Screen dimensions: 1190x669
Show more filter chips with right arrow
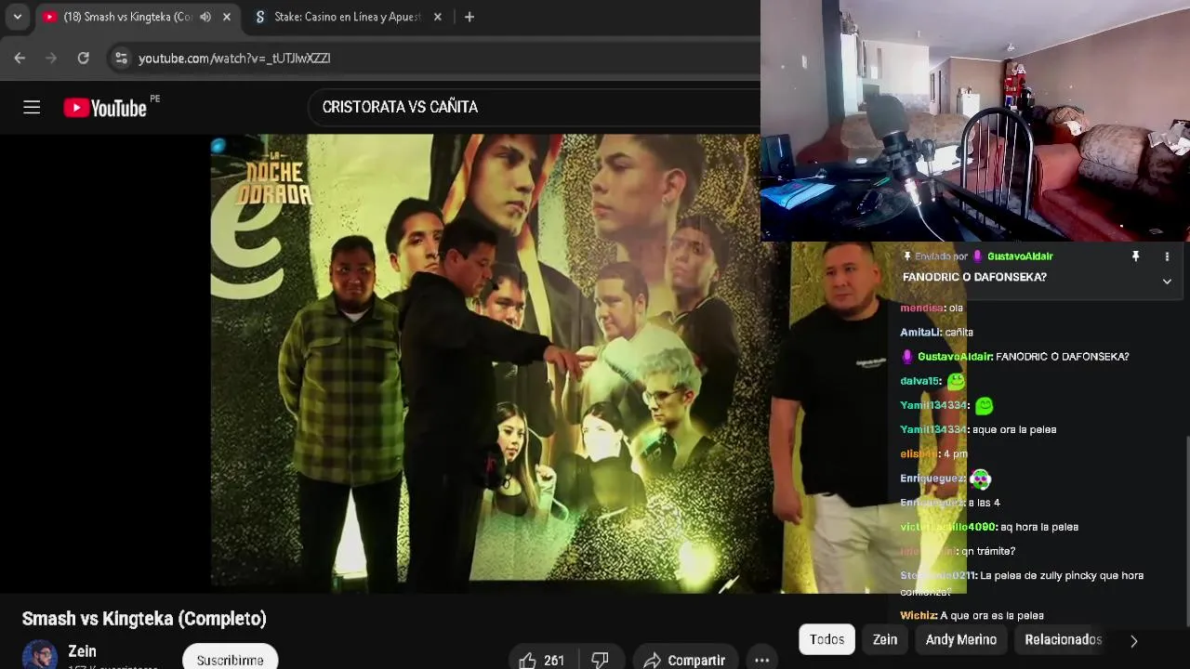coord(1133,640)
